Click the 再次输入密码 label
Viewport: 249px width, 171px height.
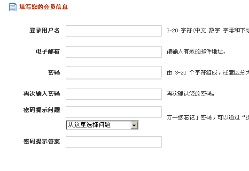pos(42,93)
